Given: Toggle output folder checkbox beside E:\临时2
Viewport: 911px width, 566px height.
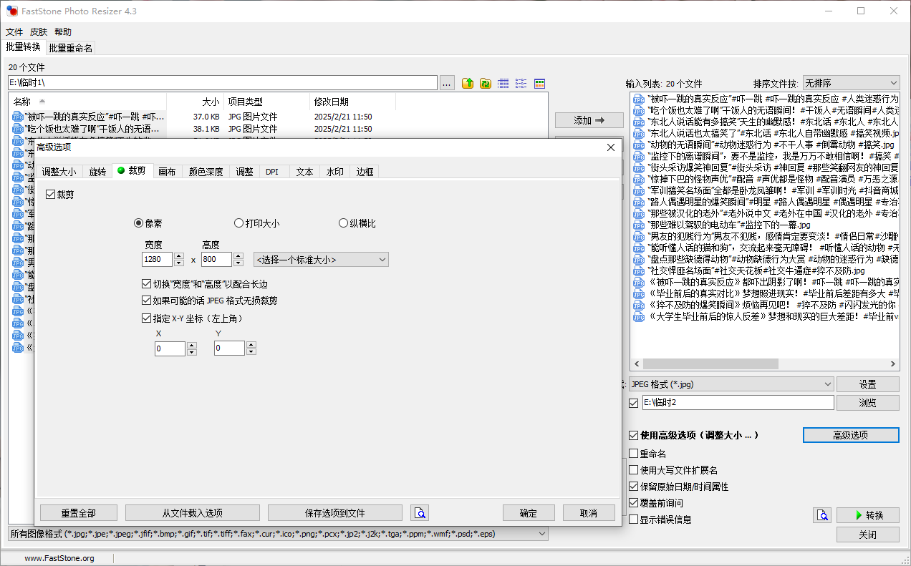Looking at the screenshot, I should (633, 404).
